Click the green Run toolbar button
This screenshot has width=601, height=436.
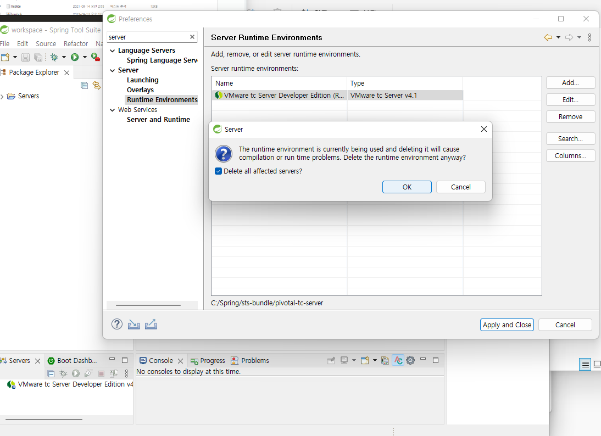[75, 58]
